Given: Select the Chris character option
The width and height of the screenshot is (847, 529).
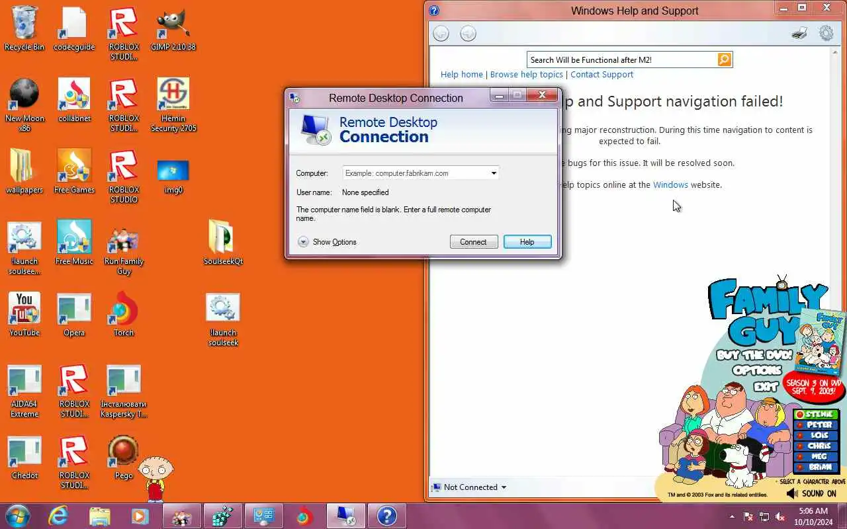Looking at the screenshot, I should click(x=815, y=446).
